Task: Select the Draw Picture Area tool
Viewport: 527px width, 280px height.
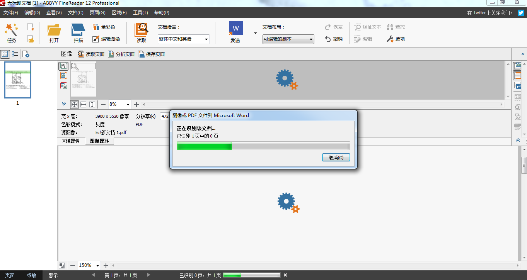Action: coord(63,76)
